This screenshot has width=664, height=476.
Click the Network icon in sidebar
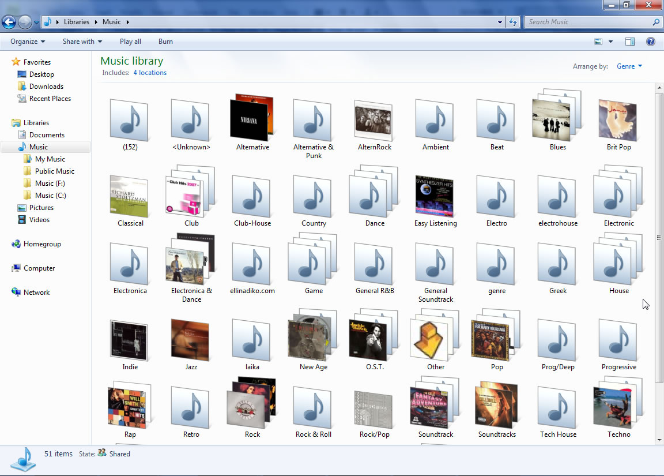coord(16,293)
